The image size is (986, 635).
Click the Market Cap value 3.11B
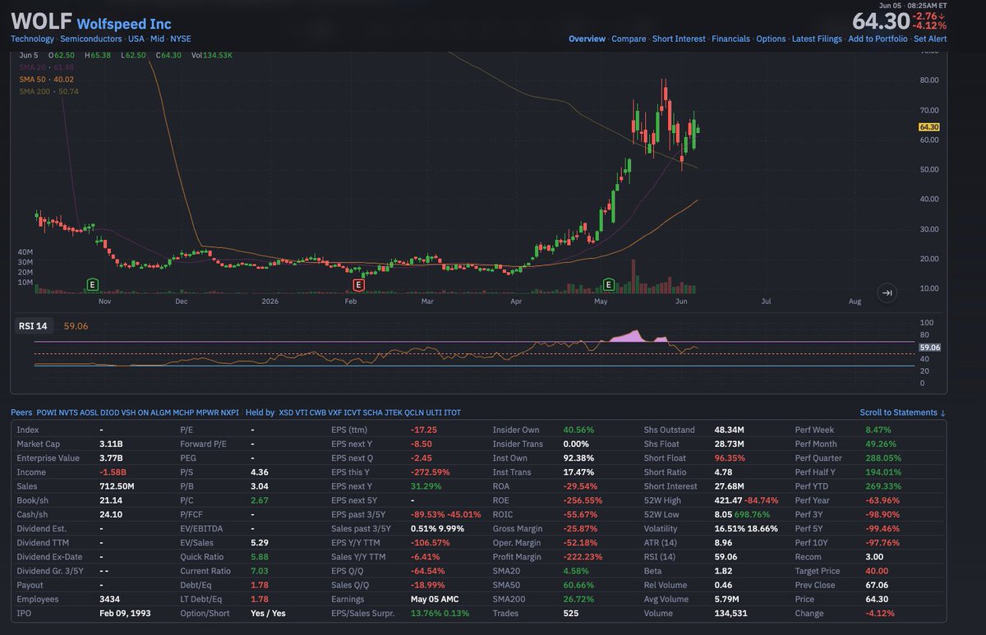coord(112,444)
